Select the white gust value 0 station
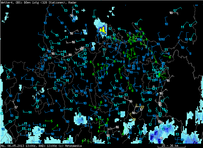The image size is (203, 148). [154, 87]
